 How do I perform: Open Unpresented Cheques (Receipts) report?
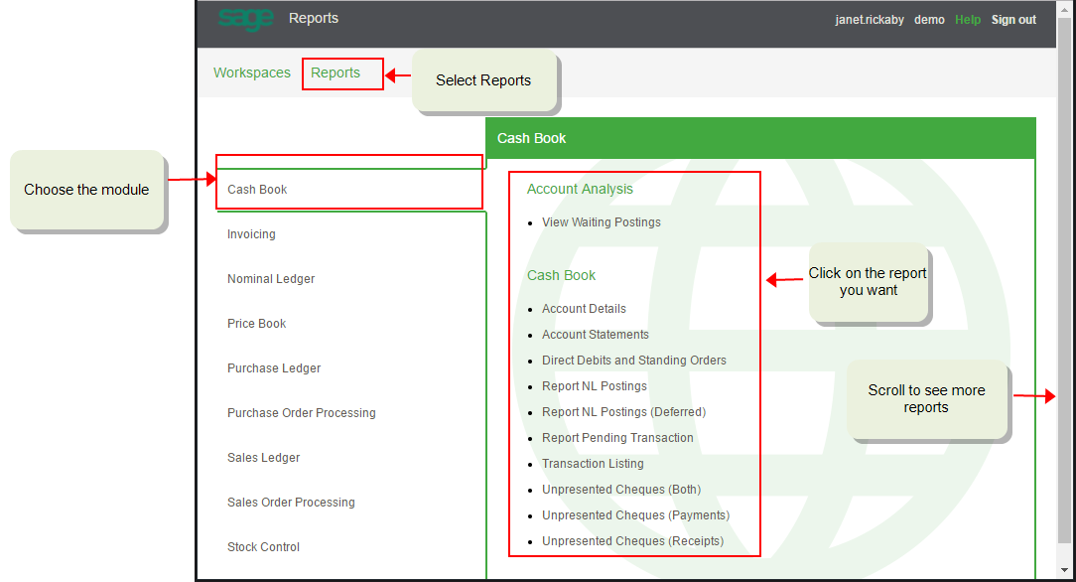(x=632, y=541)
